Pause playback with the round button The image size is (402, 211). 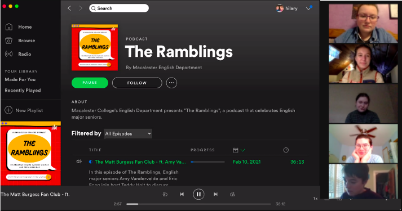click(x=198, y=194)
